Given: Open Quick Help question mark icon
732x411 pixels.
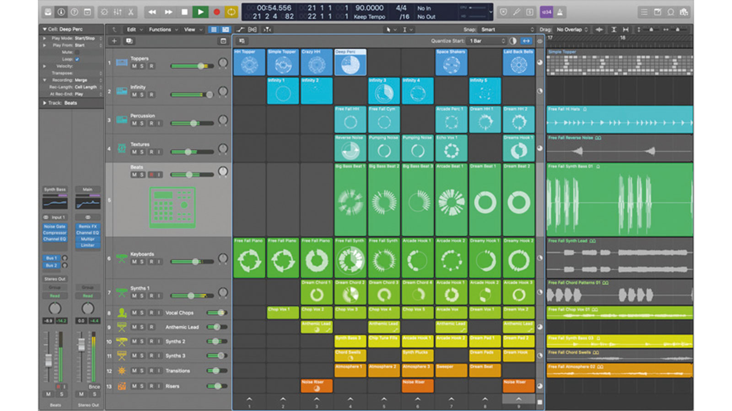Looking at the screenshot, I should 74,12.
